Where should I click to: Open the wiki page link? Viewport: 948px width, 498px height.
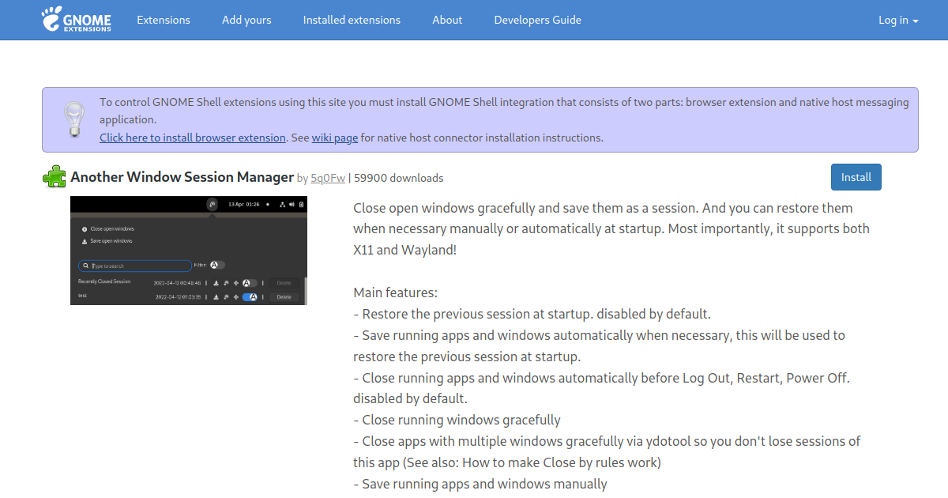[x=335, y=138]
